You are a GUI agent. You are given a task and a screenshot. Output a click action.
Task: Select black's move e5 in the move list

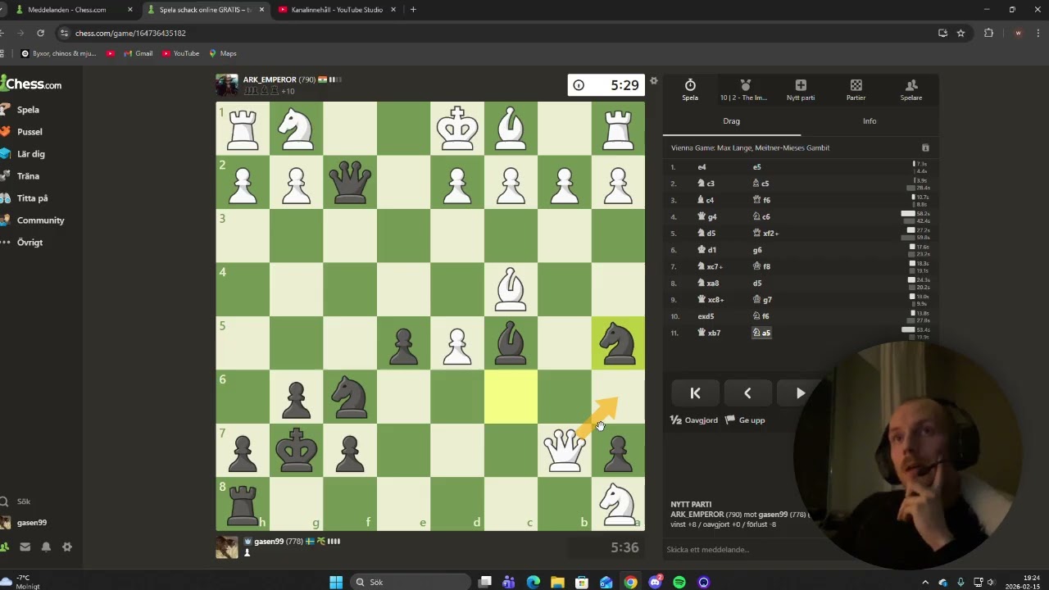coord(756,166)
